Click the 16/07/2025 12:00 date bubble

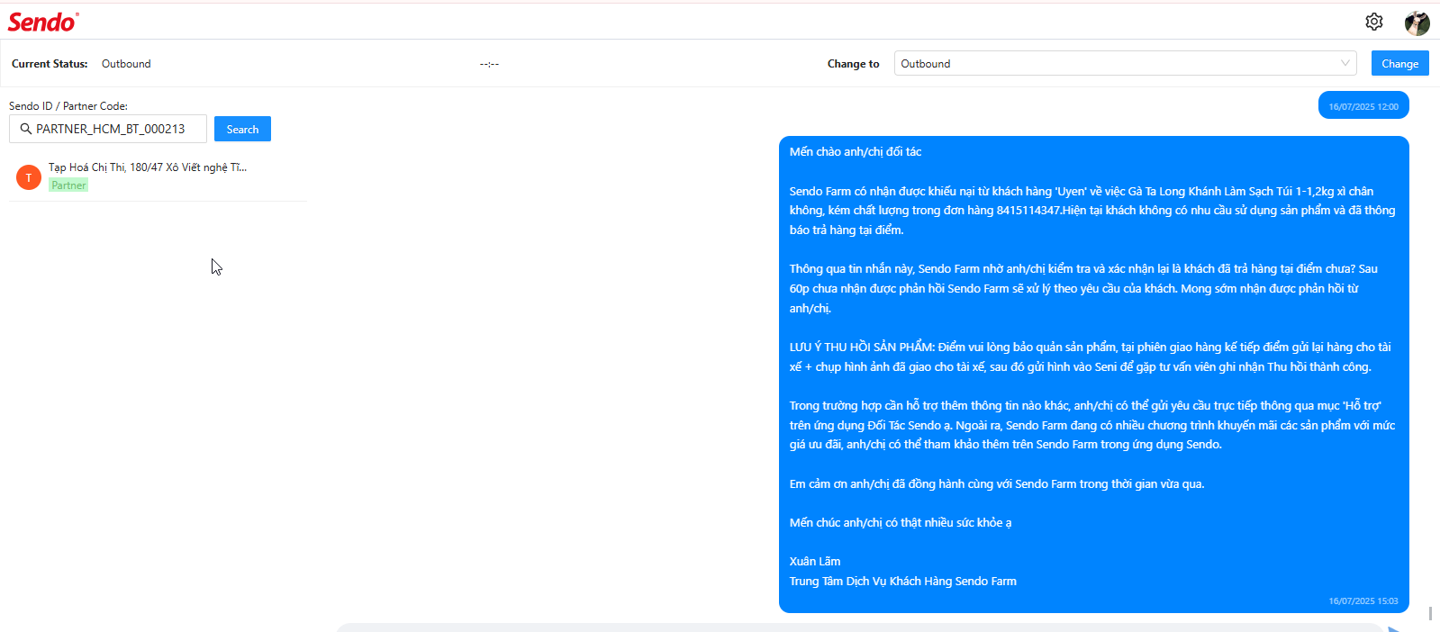(x=1363, y=106)
